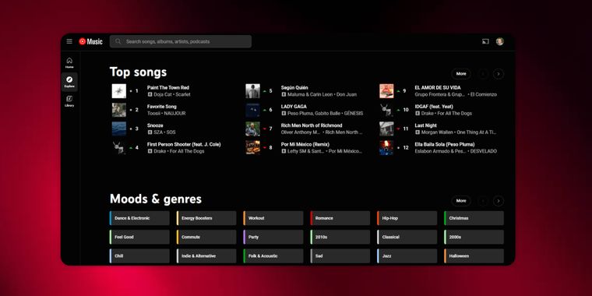Select Folk & Acoustic genre
The width and height of the screenshot is (592, 296).
click(273, 256)
